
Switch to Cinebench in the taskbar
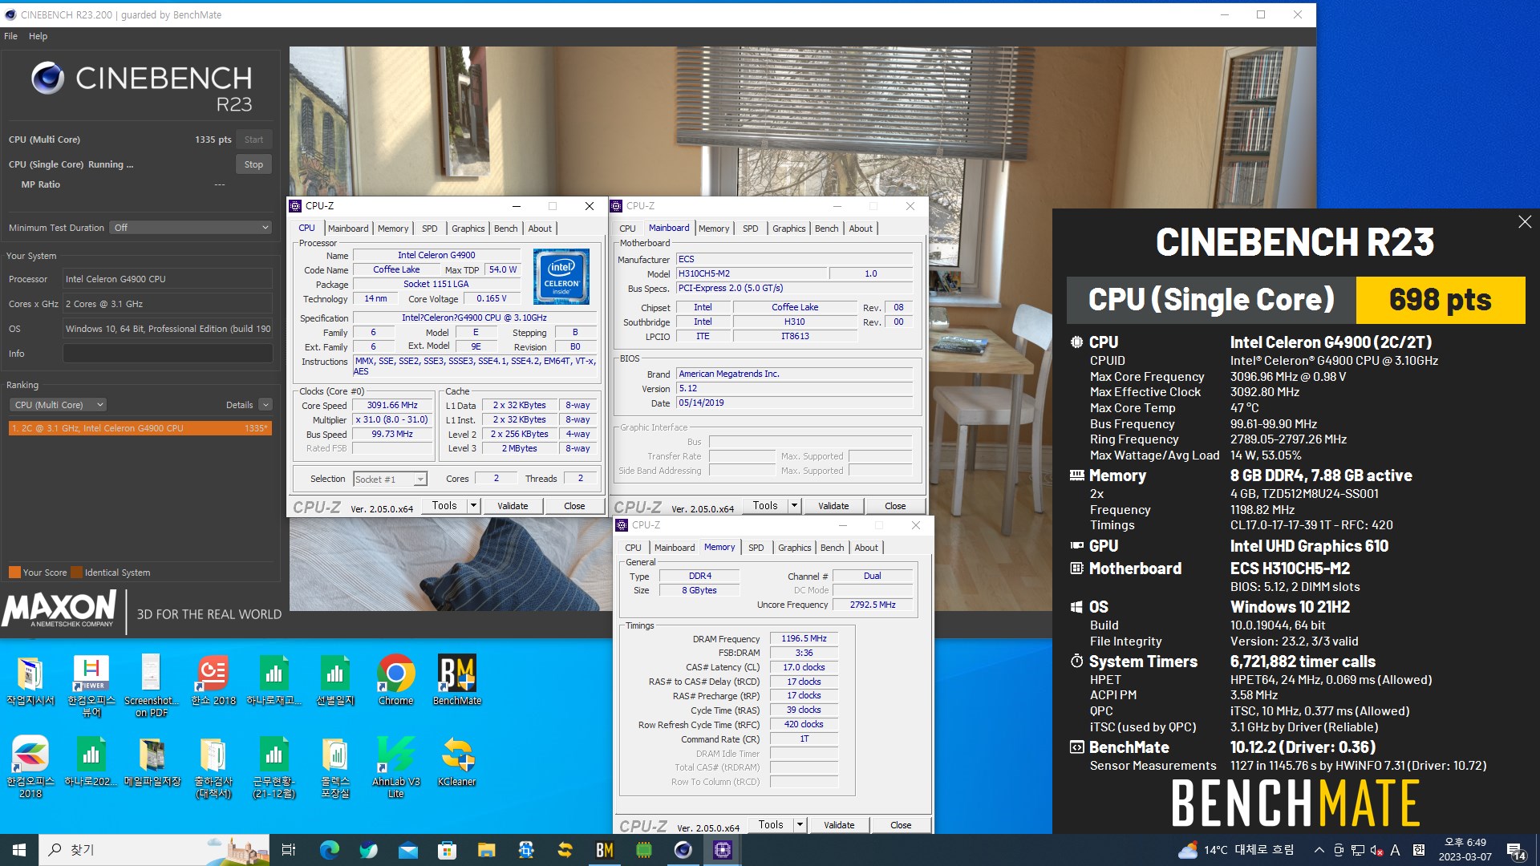(683, 850)
